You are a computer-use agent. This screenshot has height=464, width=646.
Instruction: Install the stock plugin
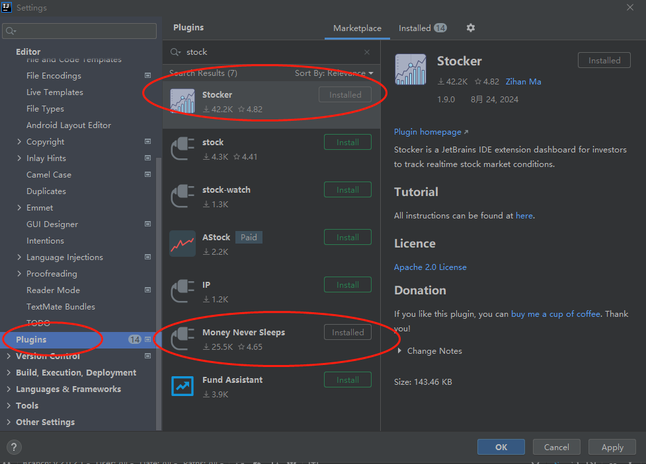click(x=348, y=142)
